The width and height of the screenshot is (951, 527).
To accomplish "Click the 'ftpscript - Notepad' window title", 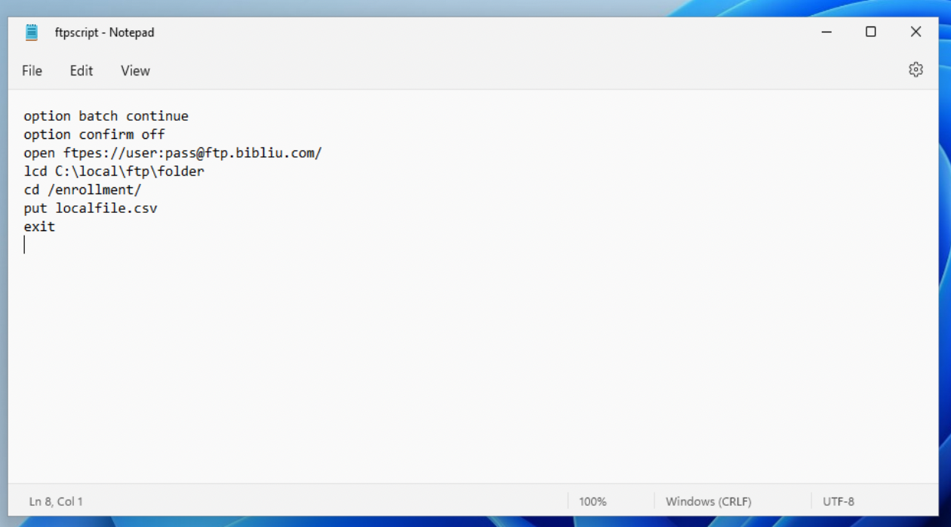I will tap(104, 32).
